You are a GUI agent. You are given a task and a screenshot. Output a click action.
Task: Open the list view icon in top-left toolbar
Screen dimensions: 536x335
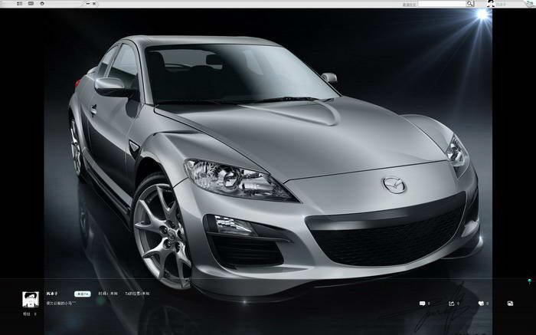click(19, 4)
